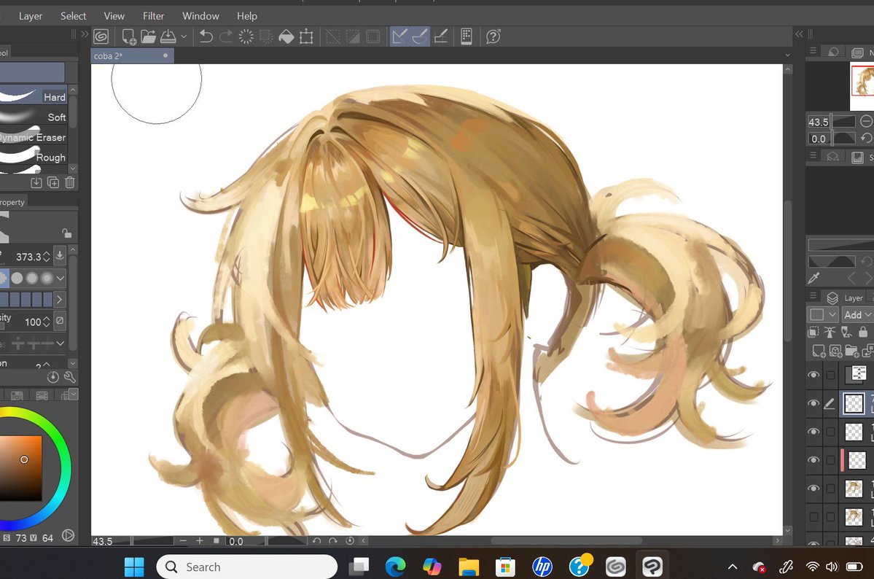874x579 pixels.
Task: Click the Redo arrow icon
Action: (x=226, y=36)
